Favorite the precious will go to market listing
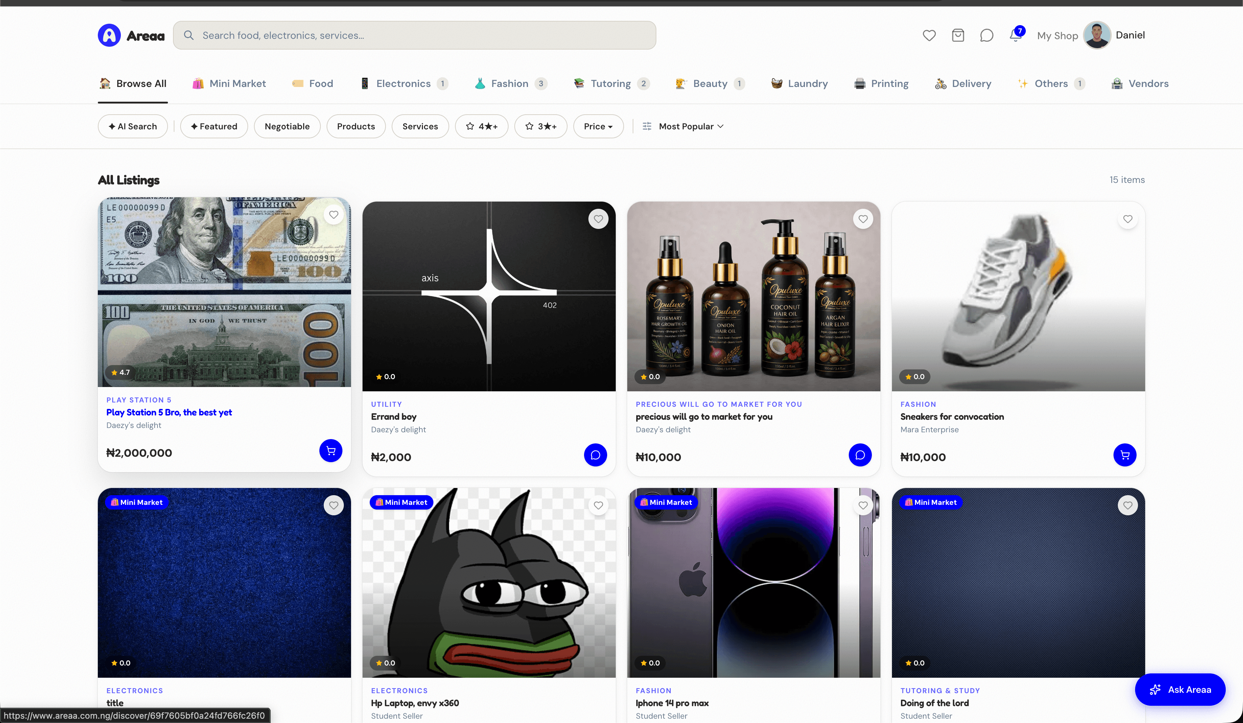 863,219
